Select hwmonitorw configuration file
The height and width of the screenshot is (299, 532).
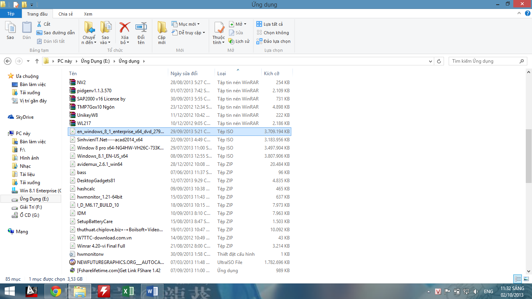[x=179, y=254]
